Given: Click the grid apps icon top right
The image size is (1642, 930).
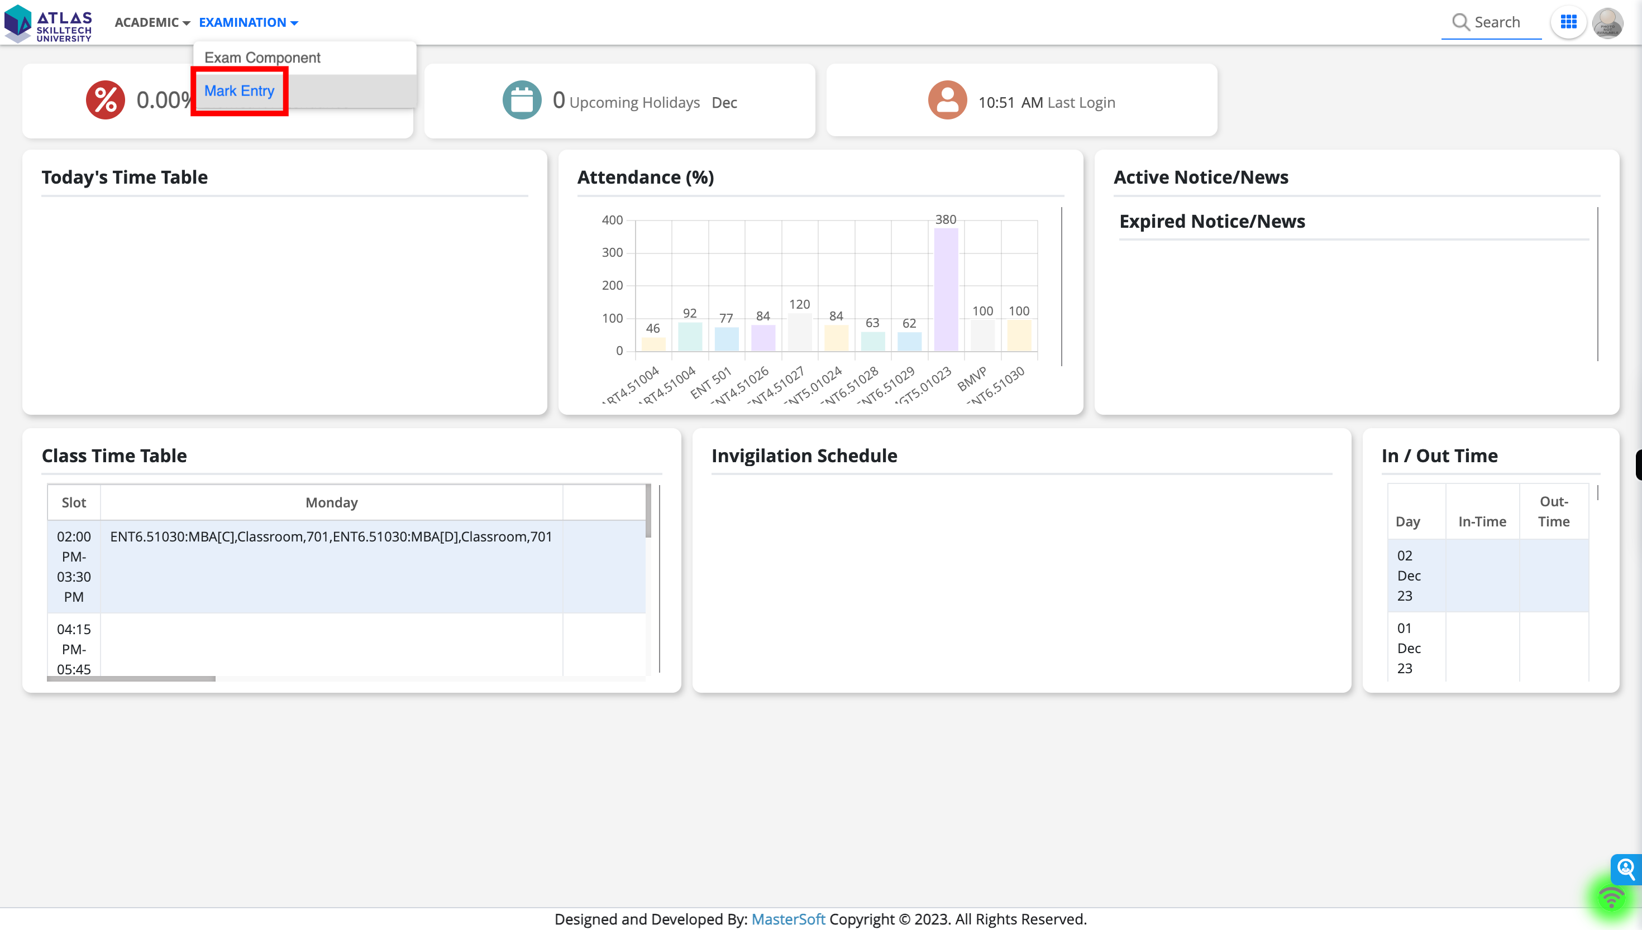Looking at the screenshot, I should tap(1569, 20).
